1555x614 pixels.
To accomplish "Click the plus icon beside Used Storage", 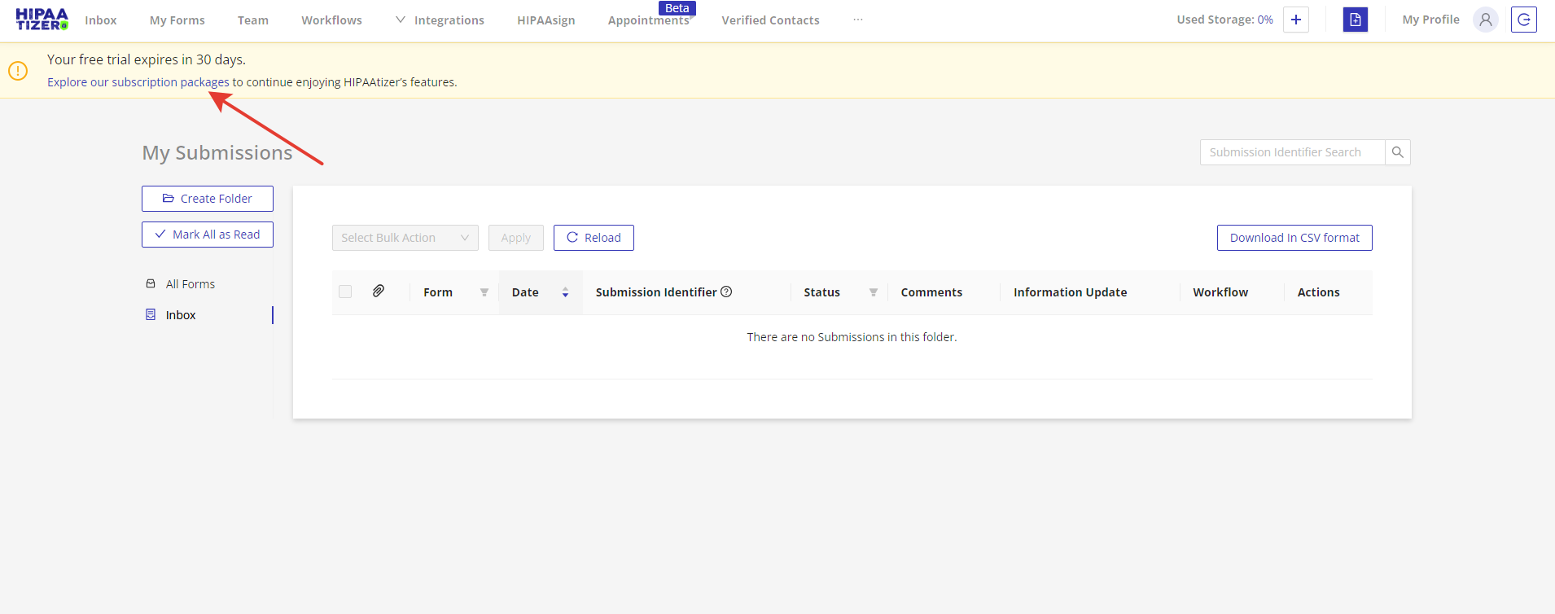I will pyautogui.click(x=1295, y=20).
